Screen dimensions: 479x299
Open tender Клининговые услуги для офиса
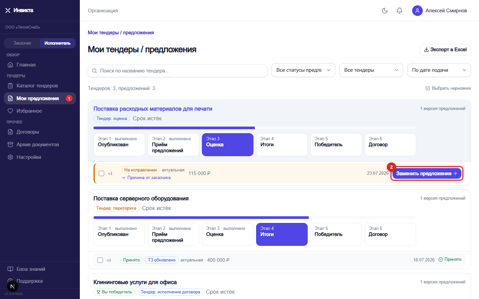pos(135,282)
